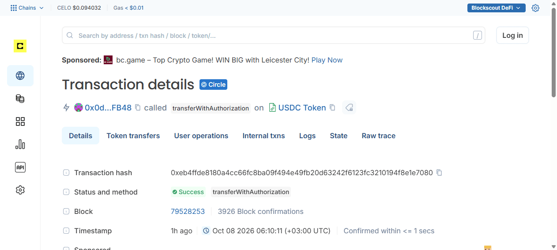The image size is (557, 250).
Task: Open the Tokens coins sidebar icon
Action: [x=20, y=99]
